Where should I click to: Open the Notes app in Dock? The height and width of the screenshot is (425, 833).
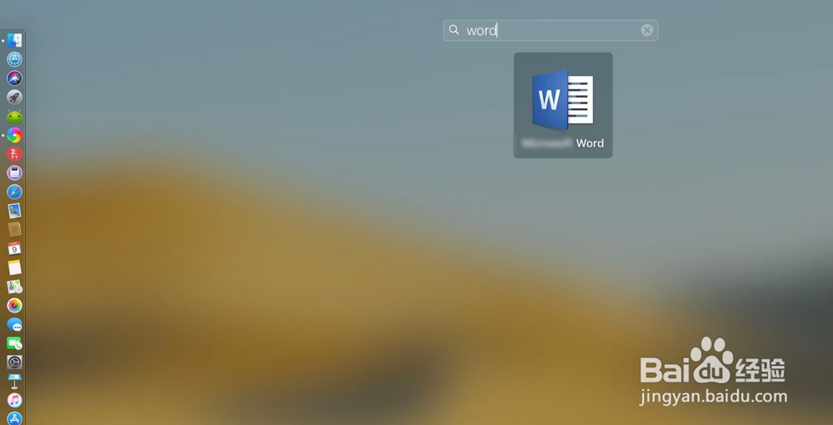[14, 267]
